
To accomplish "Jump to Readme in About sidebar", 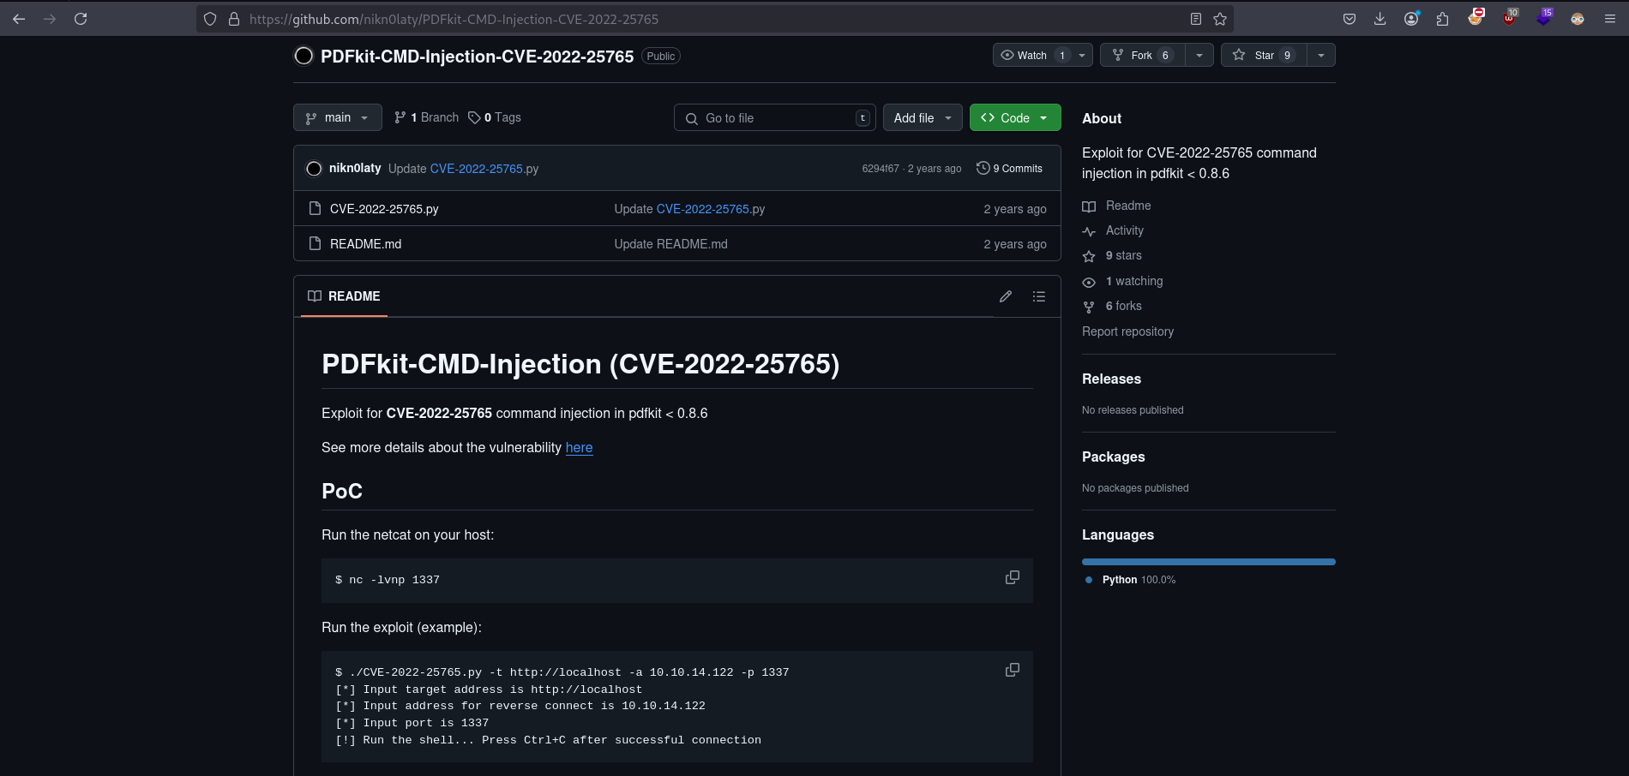I will [x=1128, y=206].
